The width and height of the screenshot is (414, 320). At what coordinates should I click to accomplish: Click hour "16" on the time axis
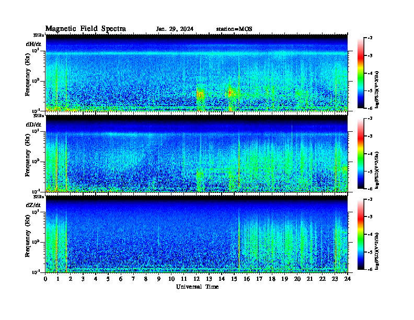tap(247, 279)
